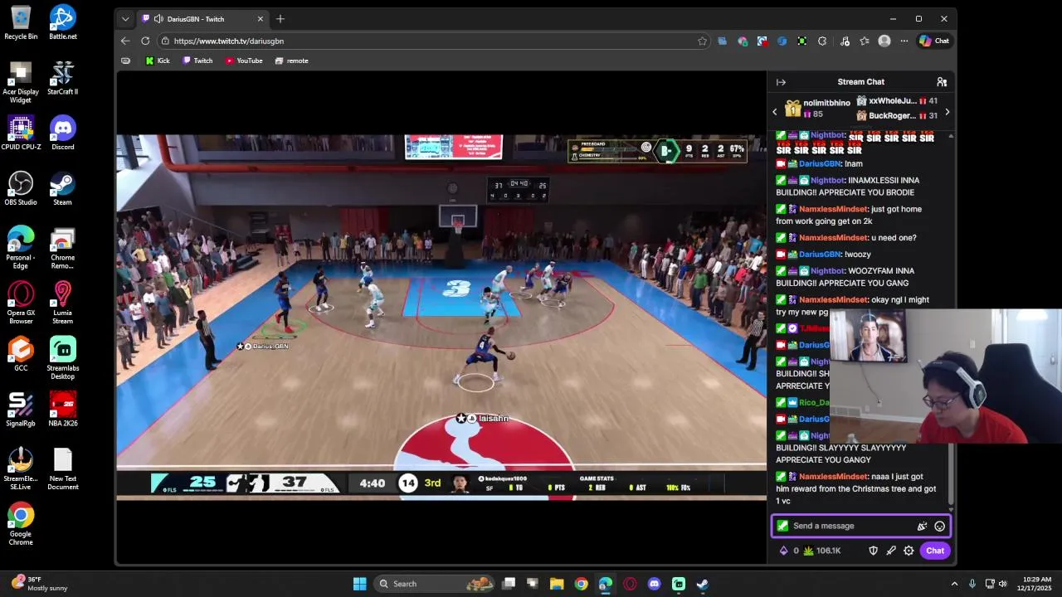
Task: Open the tab actions dropdown chevron
Action: click(x=125, y=18)
